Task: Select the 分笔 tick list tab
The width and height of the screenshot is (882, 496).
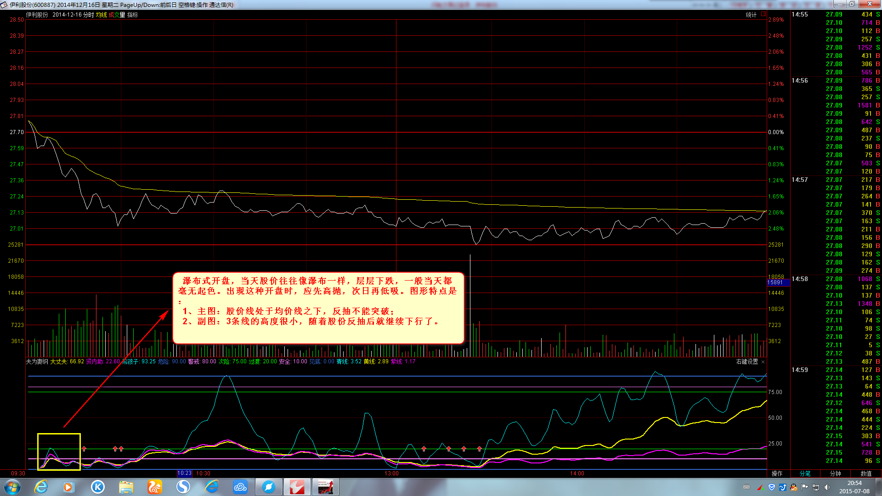Action: (x=805, y=473)
